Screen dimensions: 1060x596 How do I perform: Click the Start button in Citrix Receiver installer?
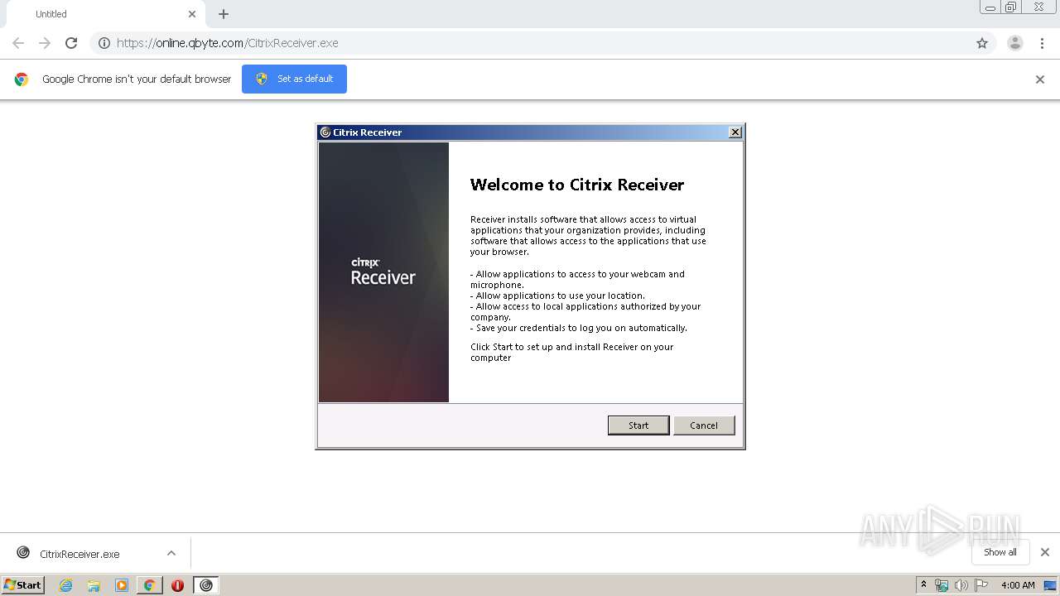(638, 425)
